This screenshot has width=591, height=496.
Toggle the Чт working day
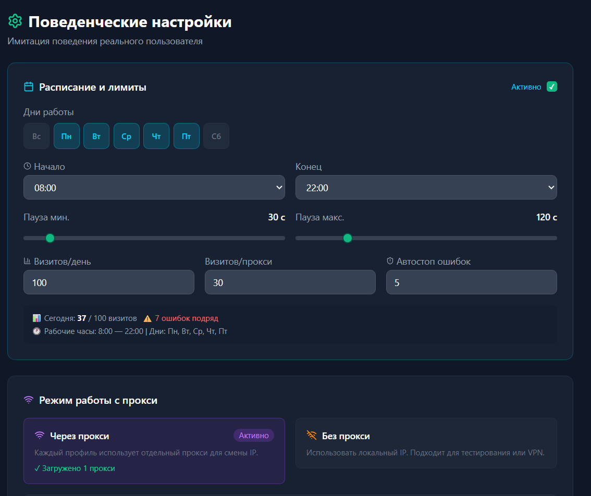(x=156, y=136)
